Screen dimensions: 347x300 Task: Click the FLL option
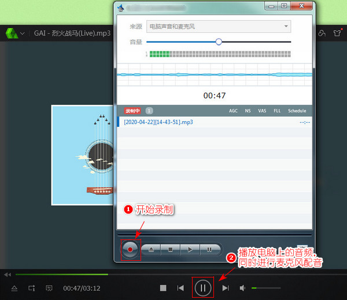tap(277, 111)
